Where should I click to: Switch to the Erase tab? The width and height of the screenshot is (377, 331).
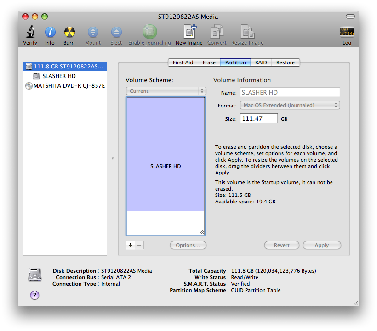(209, 62)
